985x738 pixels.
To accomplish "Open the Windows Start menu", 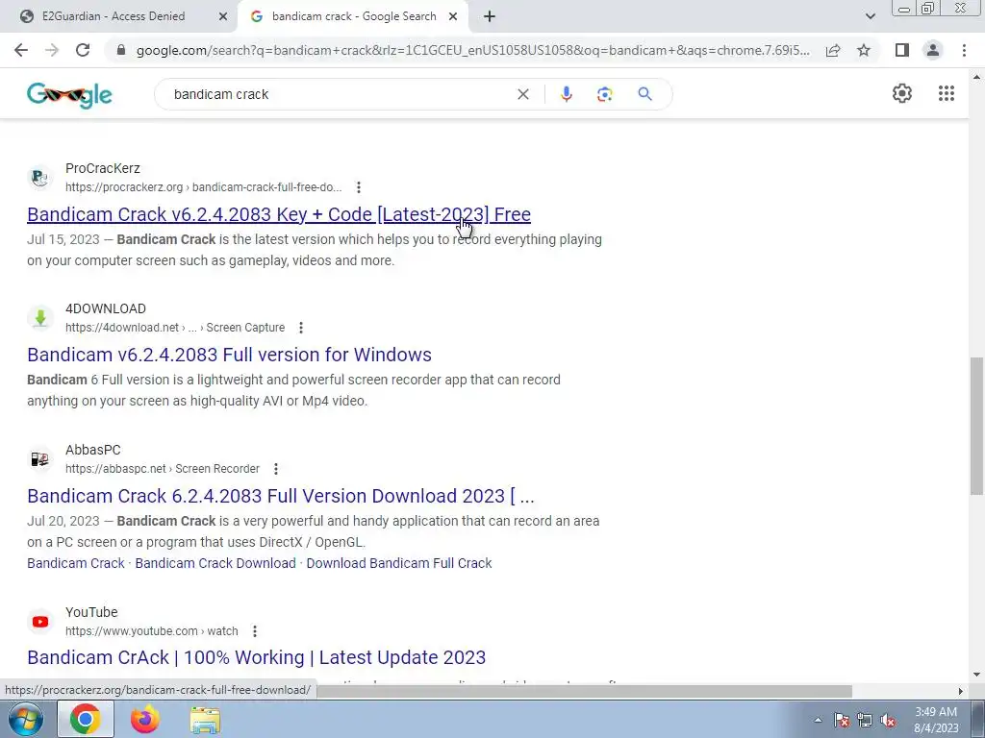I will [x=26, y=719].
